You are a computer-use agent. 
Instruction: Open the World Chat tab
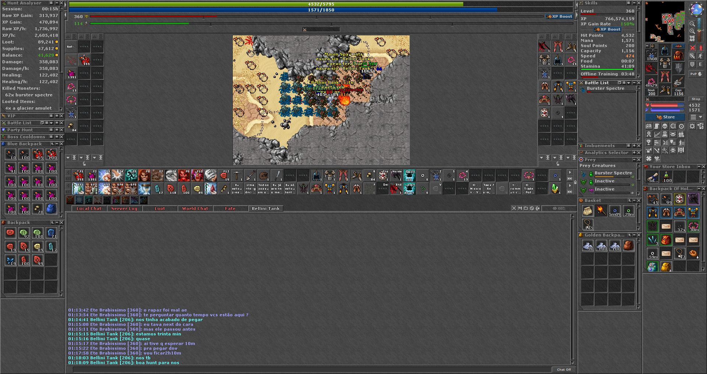click(195, 209)
